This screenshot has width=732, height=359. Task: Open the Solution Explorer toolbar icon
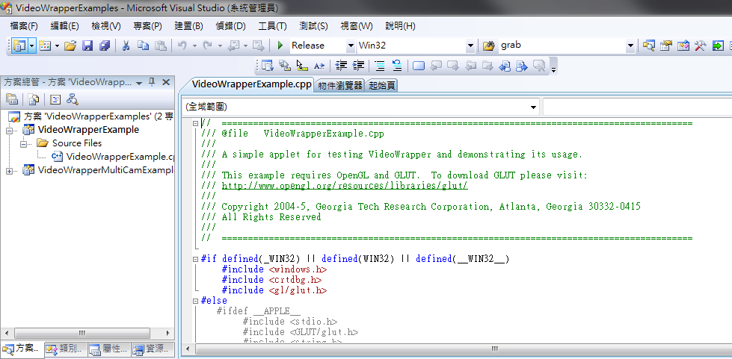[x=648, y=46]
